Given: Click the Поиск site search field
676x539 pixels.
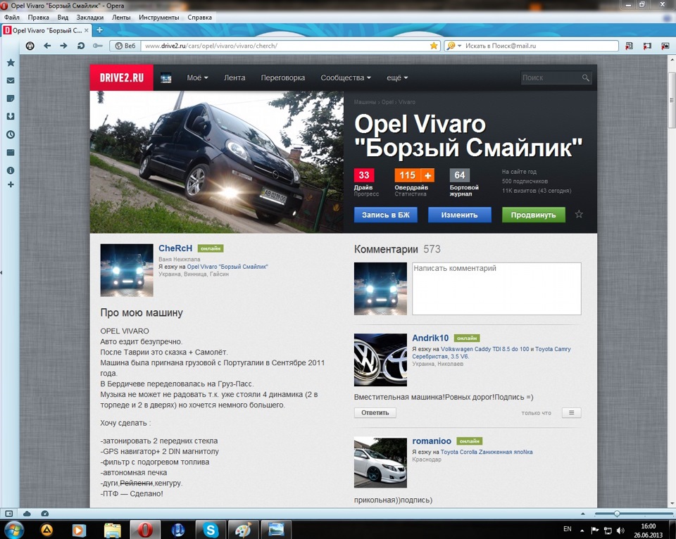Looking at the screenshot, I should 551,77.
